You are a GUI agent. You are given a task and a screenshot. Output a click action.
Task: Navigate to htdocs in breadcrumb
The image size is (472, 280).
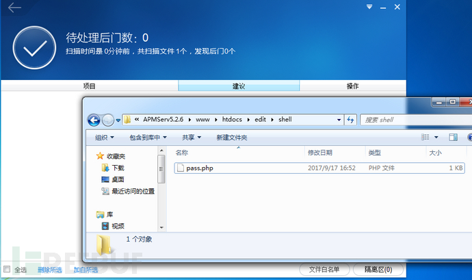(x=232, y=120)
